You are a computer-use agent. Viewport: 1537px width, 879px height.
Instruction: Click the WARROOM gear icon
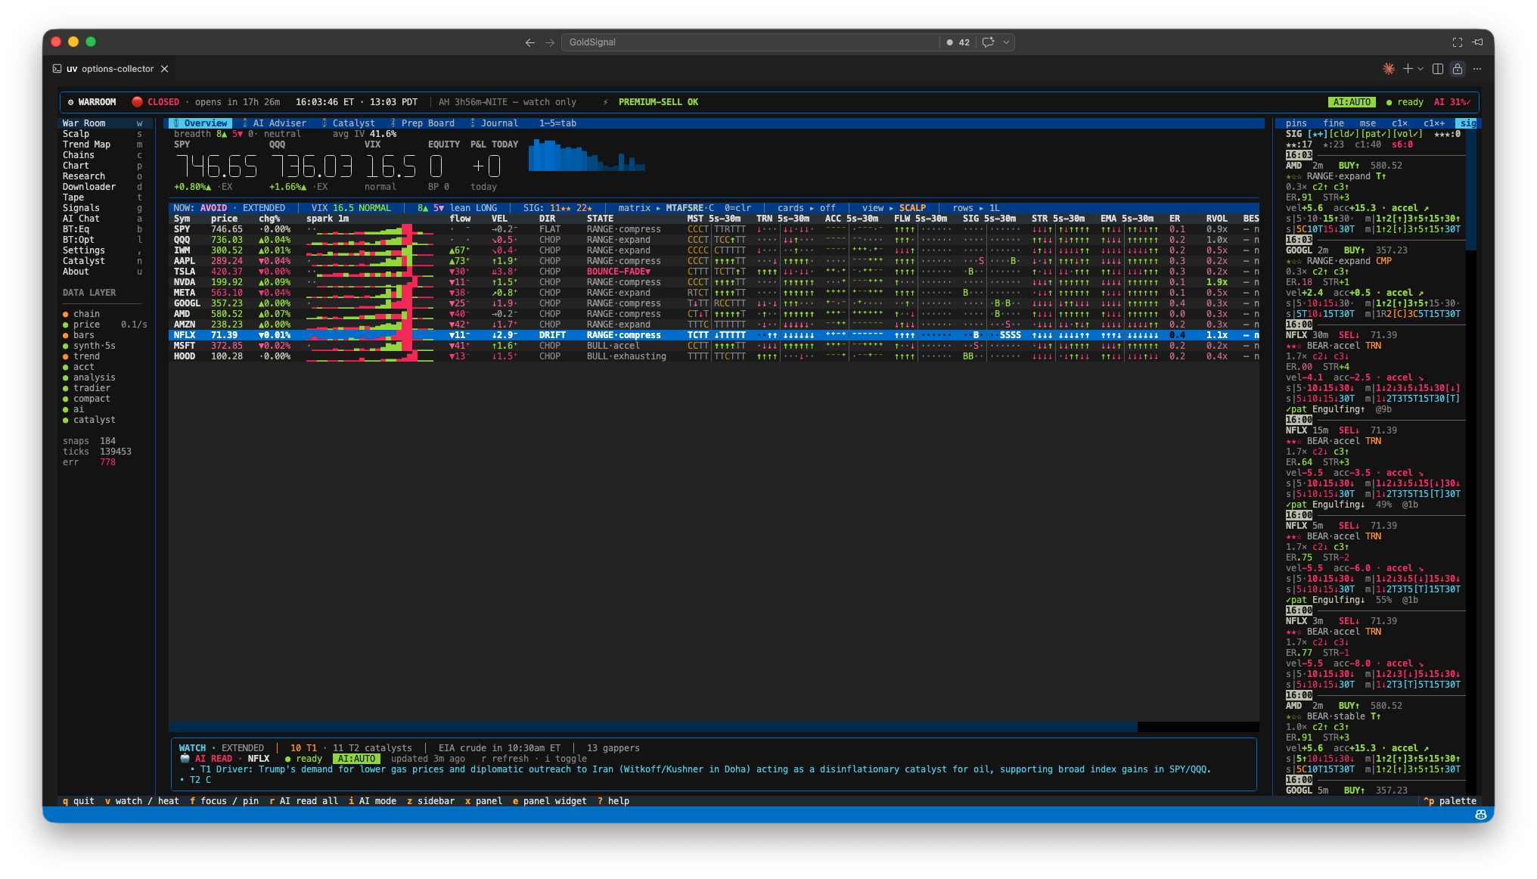point(71,102)
